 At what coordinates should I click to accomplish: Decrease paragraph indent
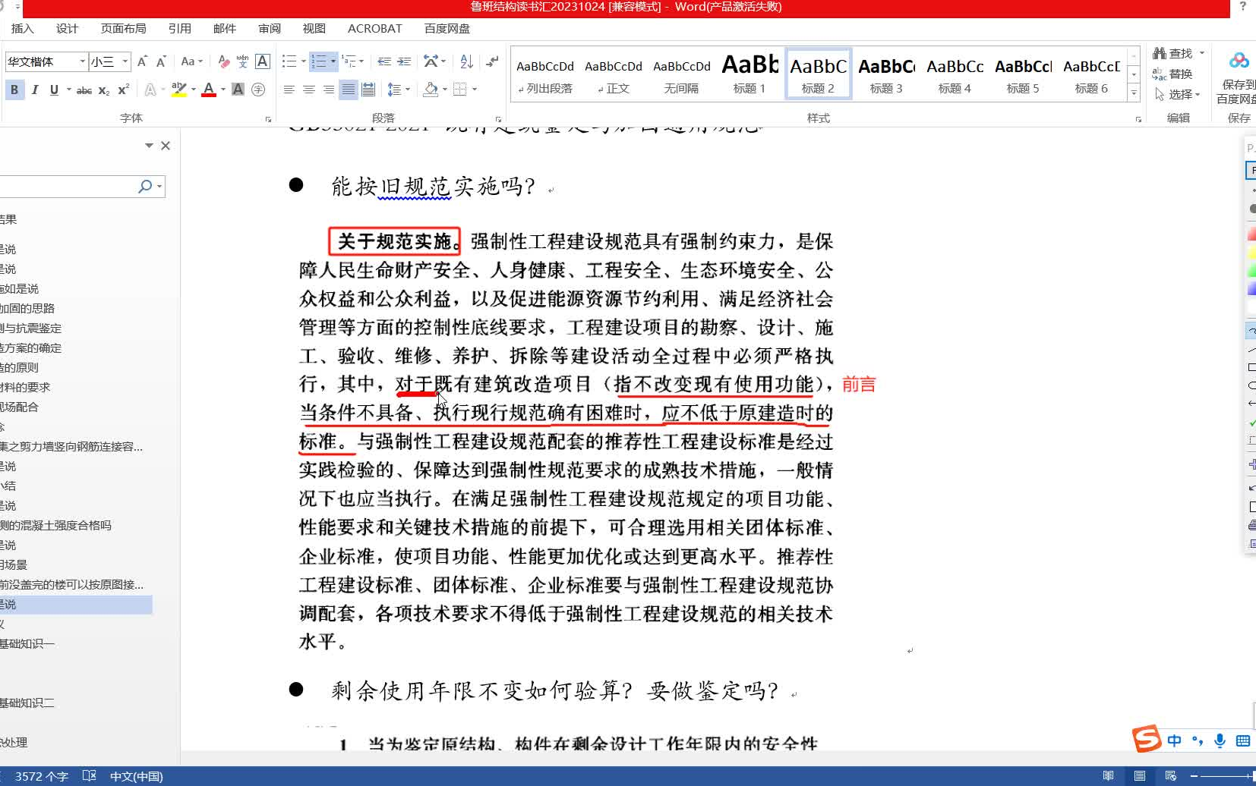pyautogui.click(x=384, y=61)
